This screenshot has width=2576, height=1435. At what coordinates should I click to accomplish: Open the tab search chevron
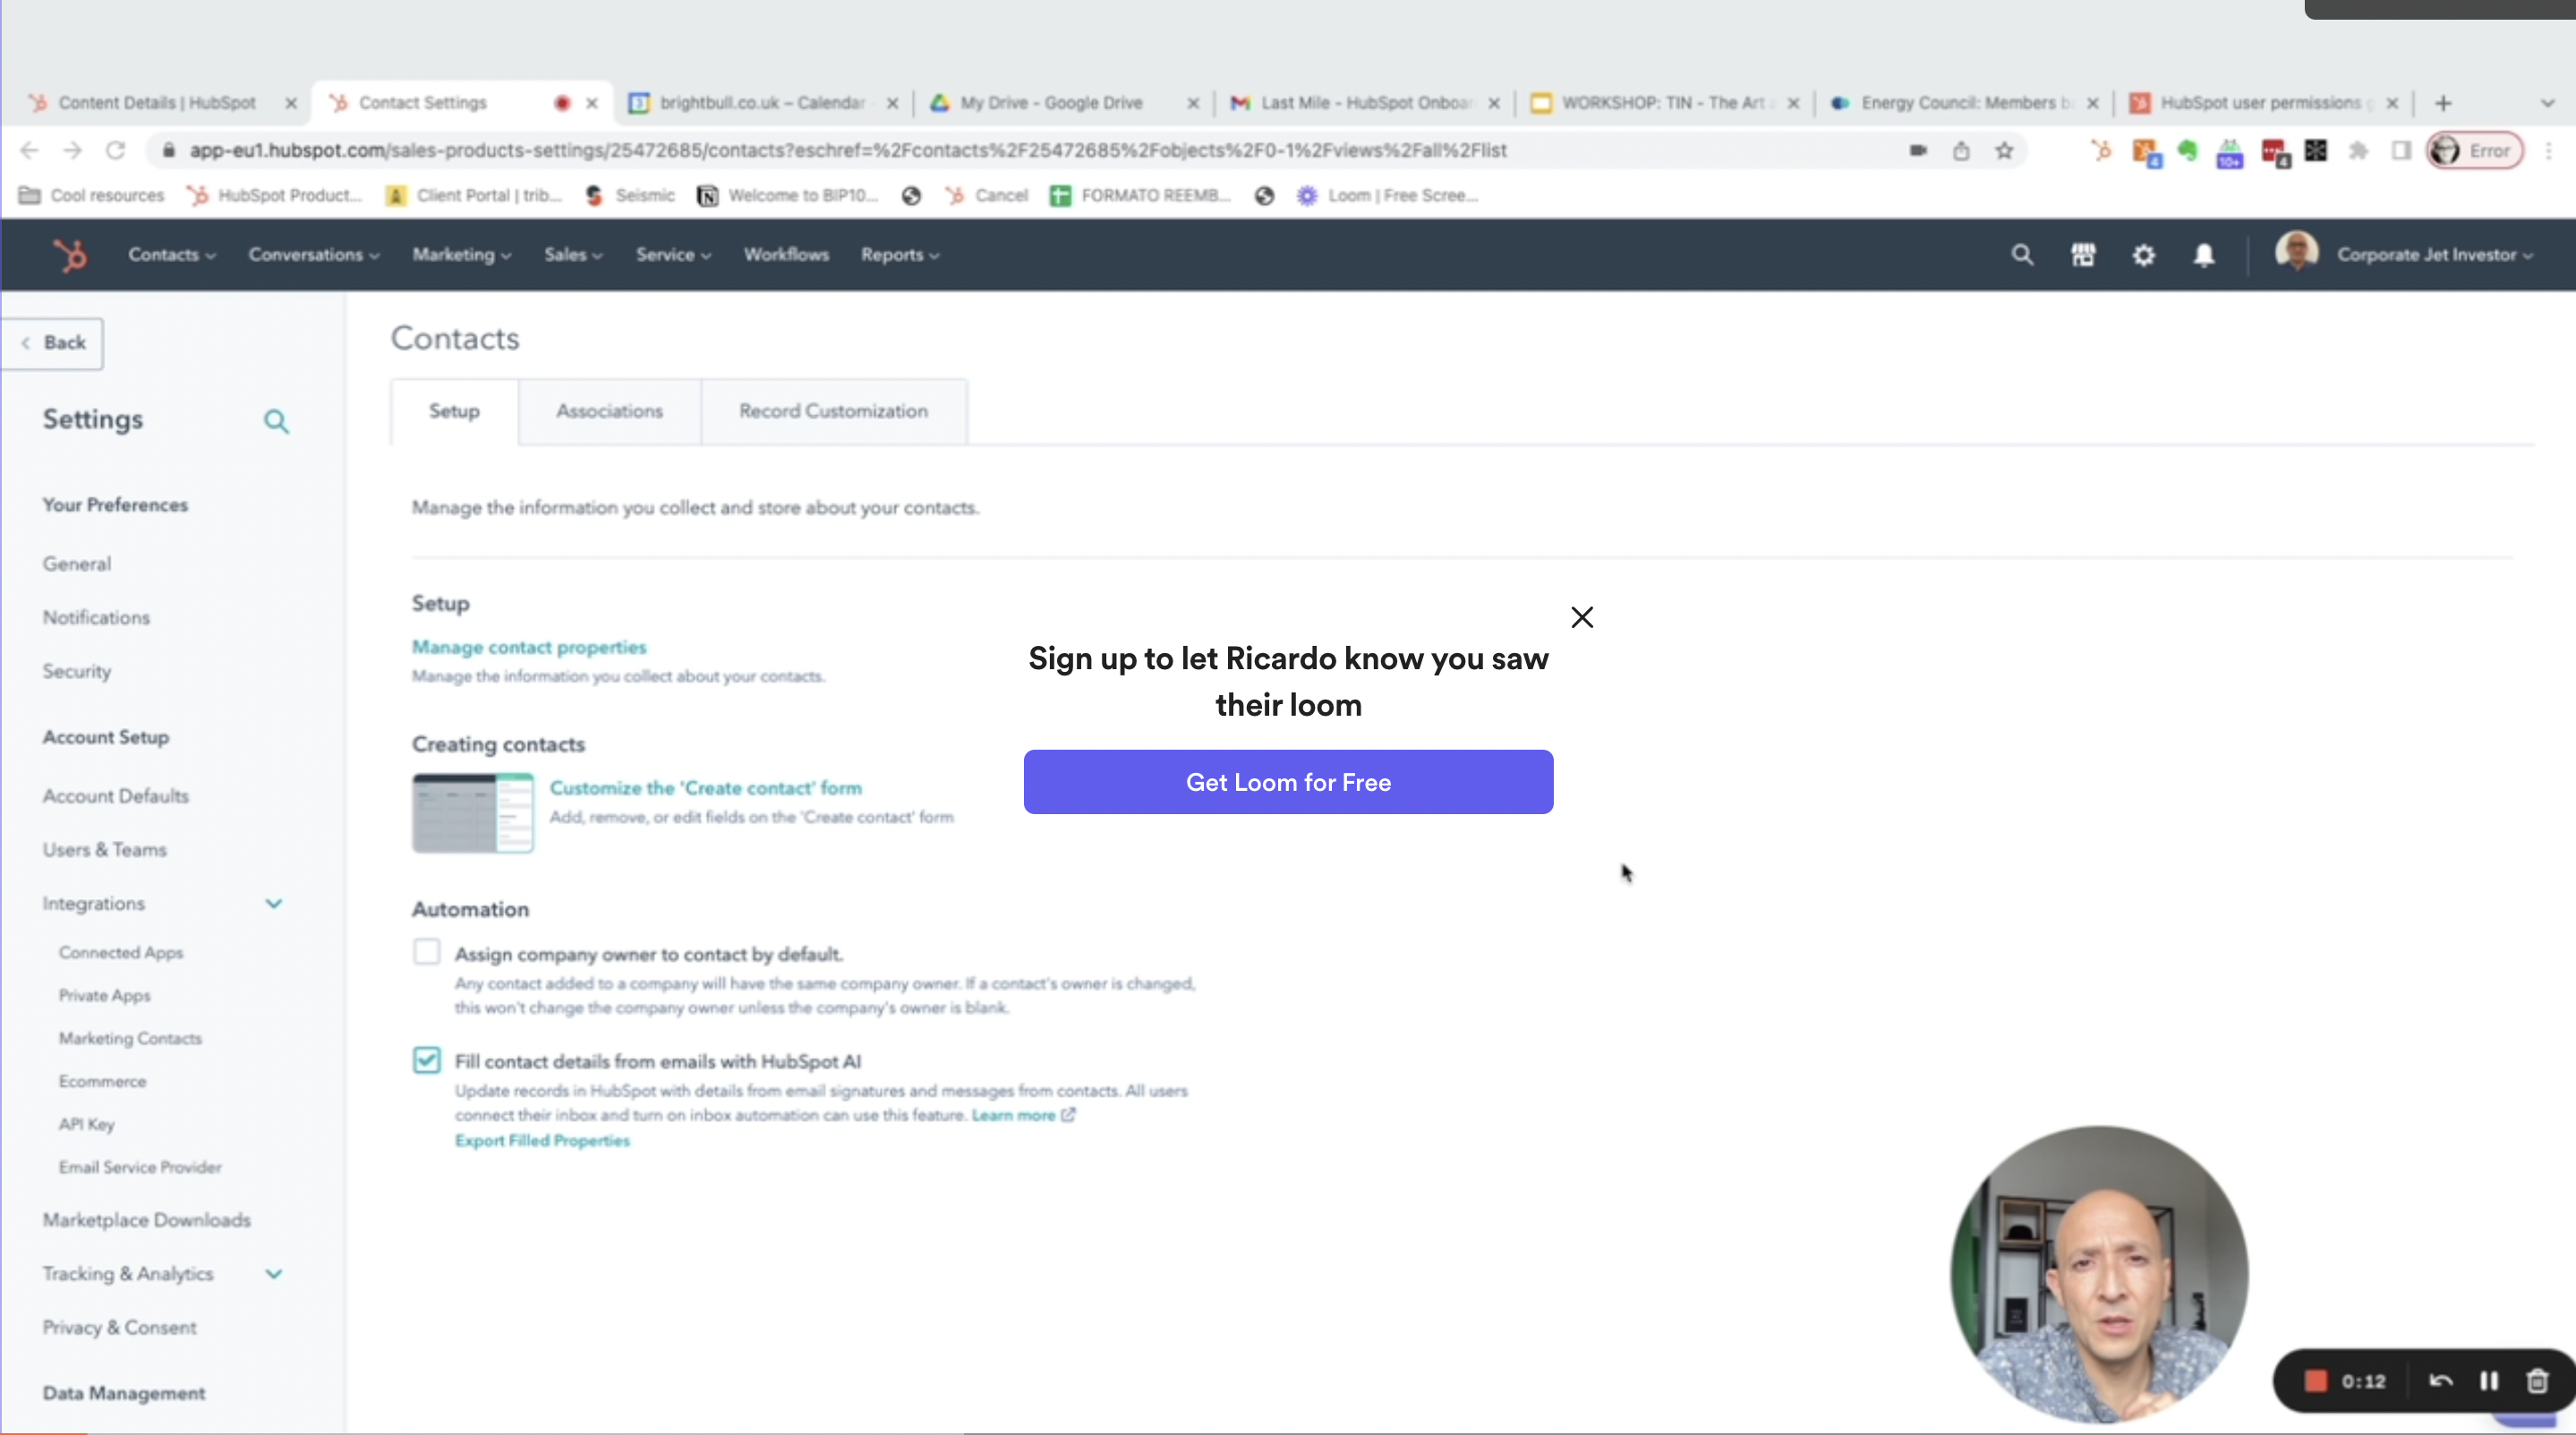point(2547,103)
